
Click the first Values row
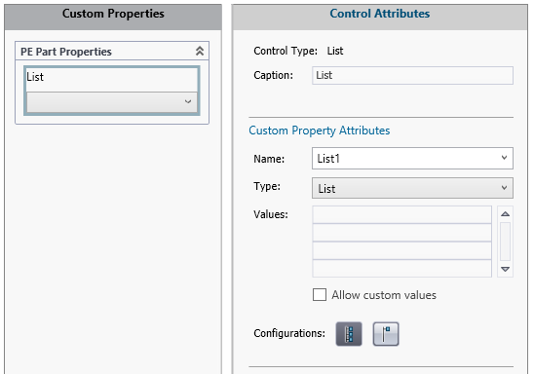tap(401, 214)
